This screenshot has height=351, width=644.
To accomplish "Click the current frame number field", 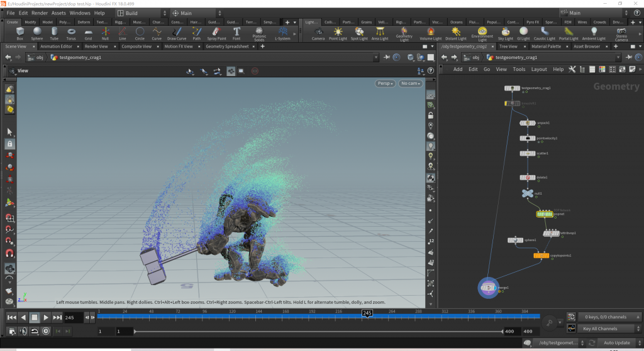I will click(74, 317).
